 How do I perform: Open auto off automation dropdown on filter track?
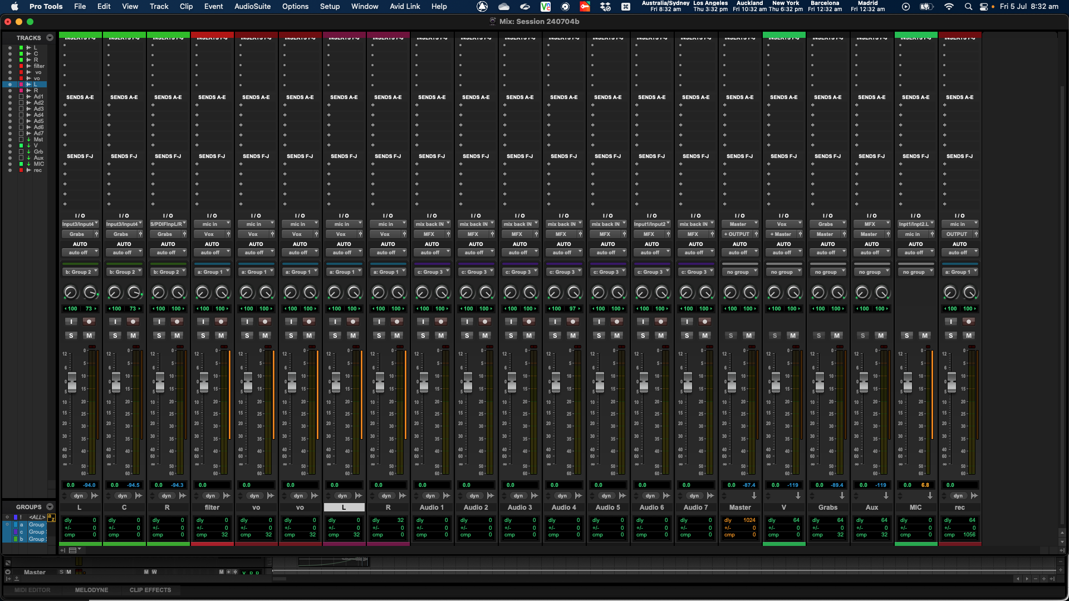tap(212, 253)
